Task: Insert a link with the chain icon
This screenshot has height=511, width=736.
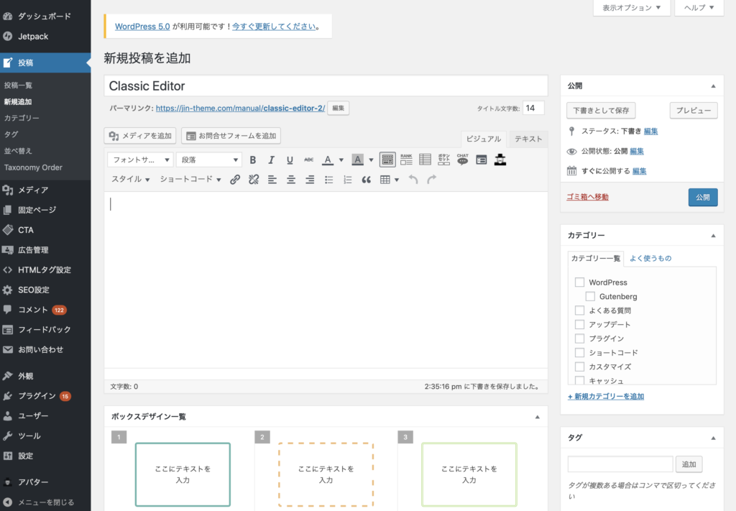Action: click(x=235, y=180)
